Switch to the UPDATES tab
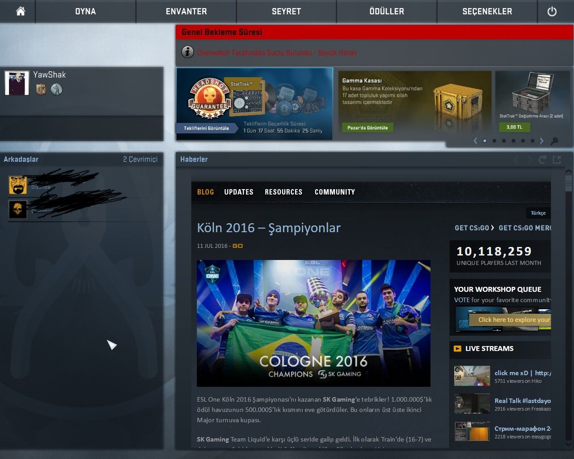Viewport: 574px width, 459px height. pos(239,192)
